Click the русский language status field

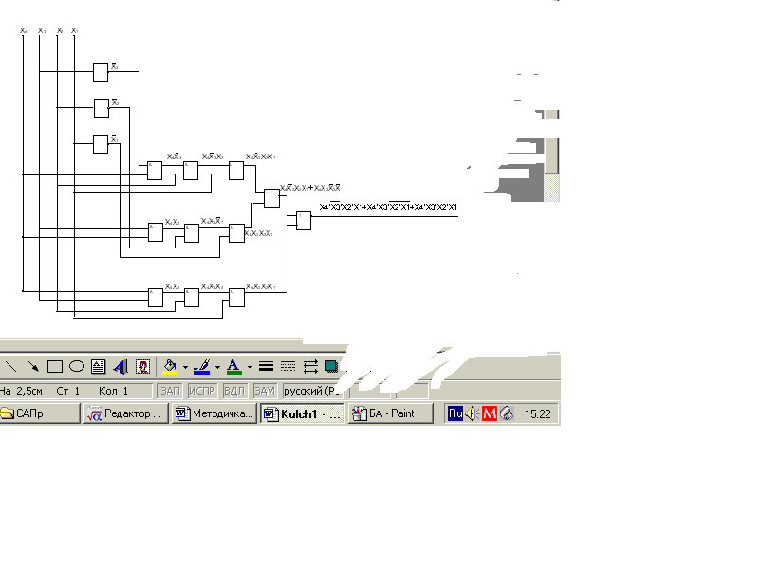click(311, 391)
